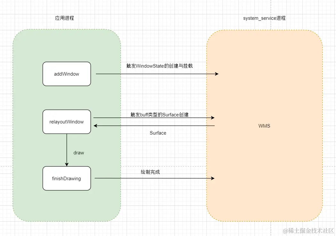Click the draw text label
The height and width of the screenshot is (236, 336).
(78, 153)
